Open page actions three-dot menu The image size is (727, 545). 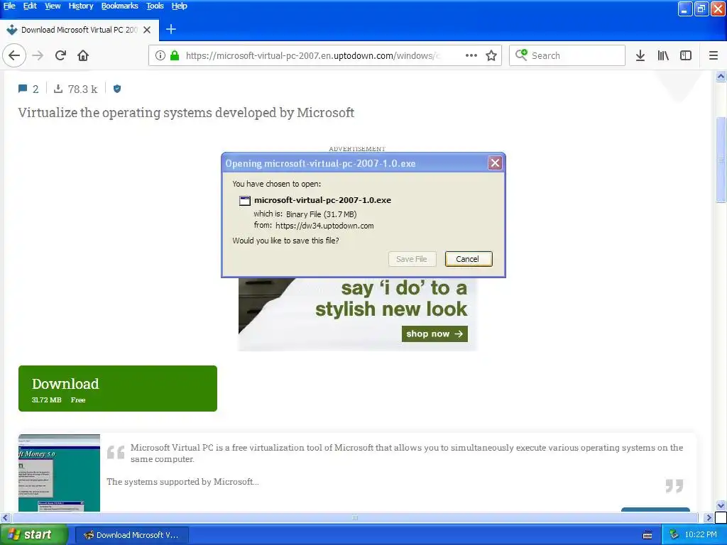pos(471,55)
